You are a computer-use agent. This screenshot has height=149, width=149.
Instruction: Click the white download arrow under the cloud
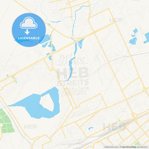(27, 32)
